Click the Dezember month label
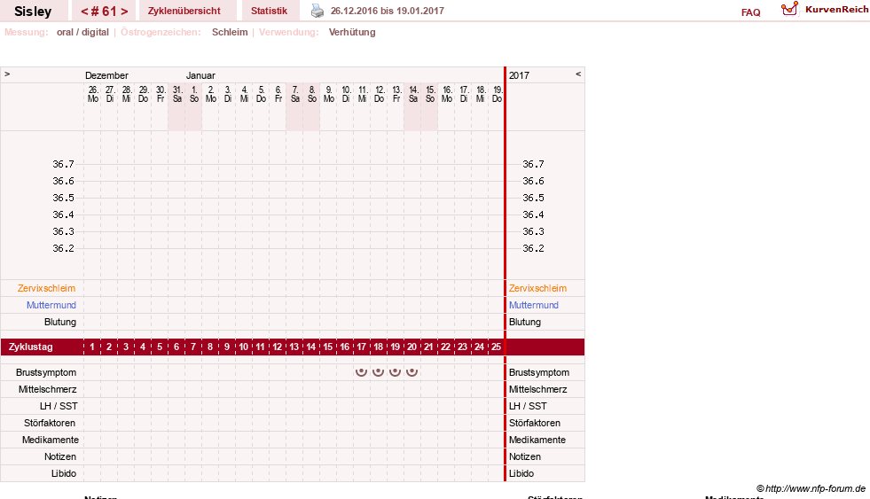 pyautogui.click(x=106, y=75)
